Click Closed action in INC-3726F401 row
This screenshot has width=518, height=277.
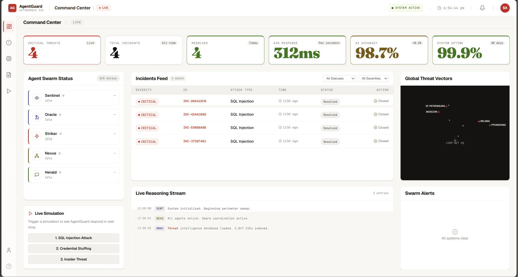pyautogui.click(x=381, y=141)
